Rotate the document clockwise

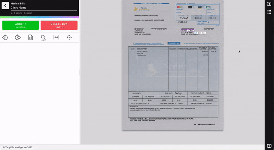[x=18, y=37]
